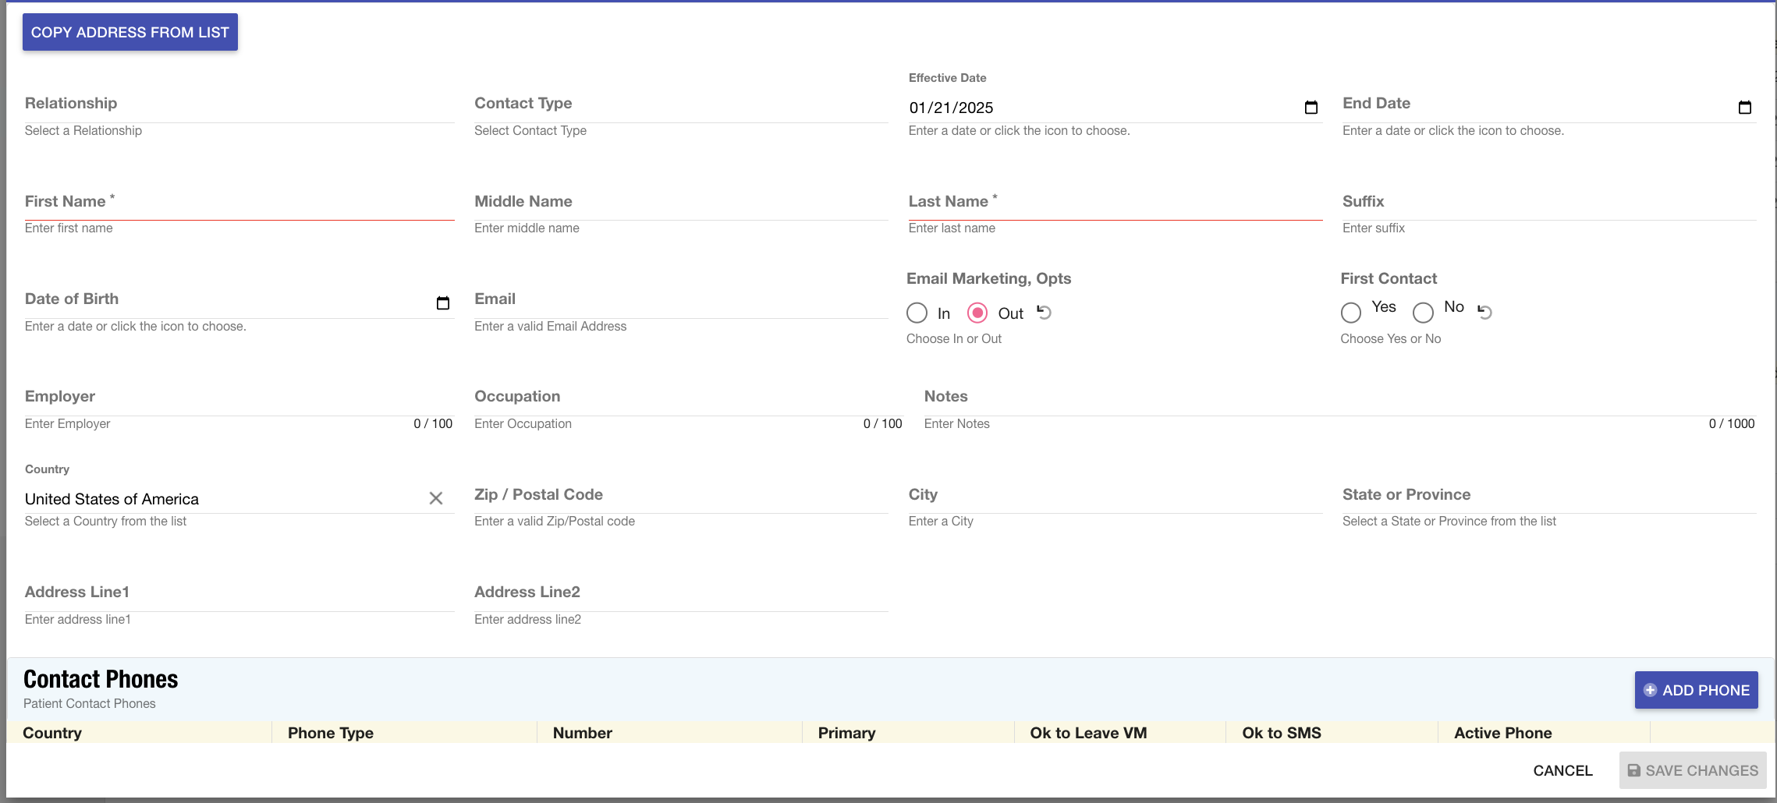Reset the First Contact selection
The height and width of the screenshot is (803, 1777).
pyautogui.click(x=1484, y=313)
